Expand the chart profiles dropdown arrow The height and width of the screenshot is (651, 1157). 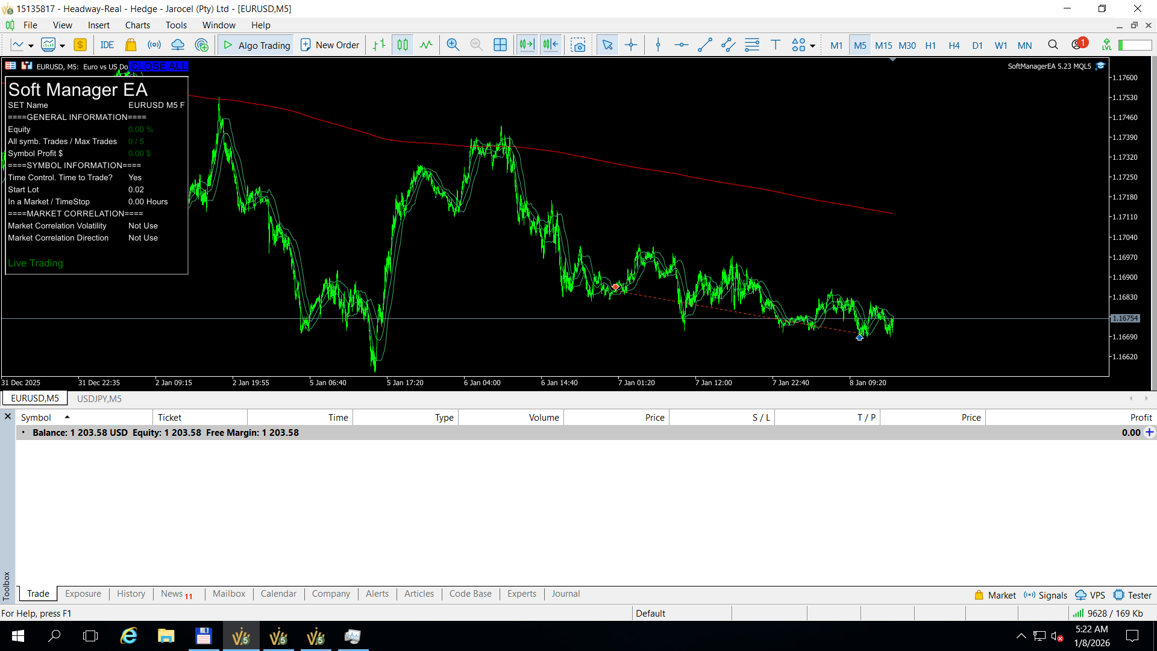pyautogui.click(x=62, y=46)
